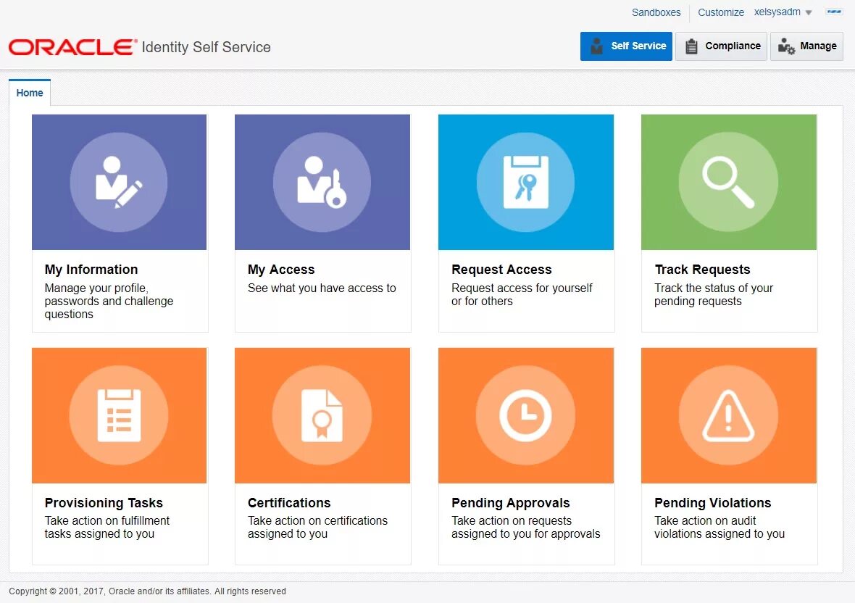Open the My Access title link
This screenshot has height=603, width=855.
click(x=281, y=270)
